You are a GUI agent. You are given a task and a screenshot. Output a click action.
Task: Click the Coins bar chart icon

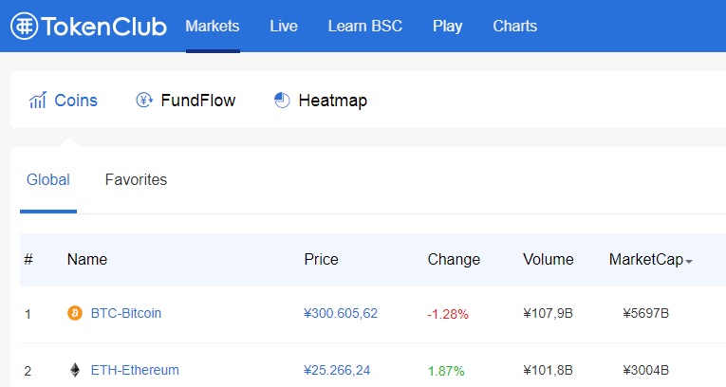[38, 100]
